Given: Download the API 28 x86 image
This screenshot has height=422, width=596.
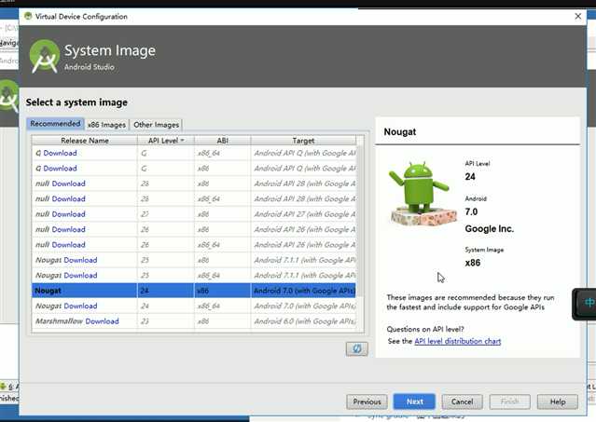Looking at the screenshot, I should 68,184.
